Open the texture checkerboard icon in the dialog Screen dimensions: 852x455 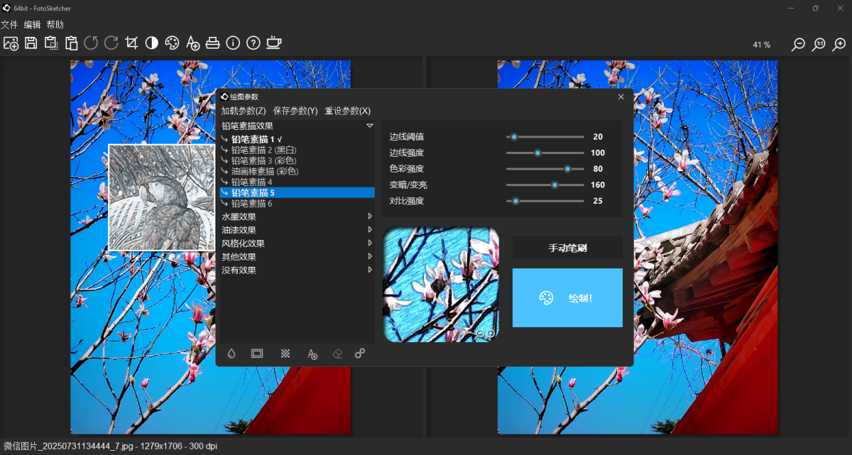(285, 353)
